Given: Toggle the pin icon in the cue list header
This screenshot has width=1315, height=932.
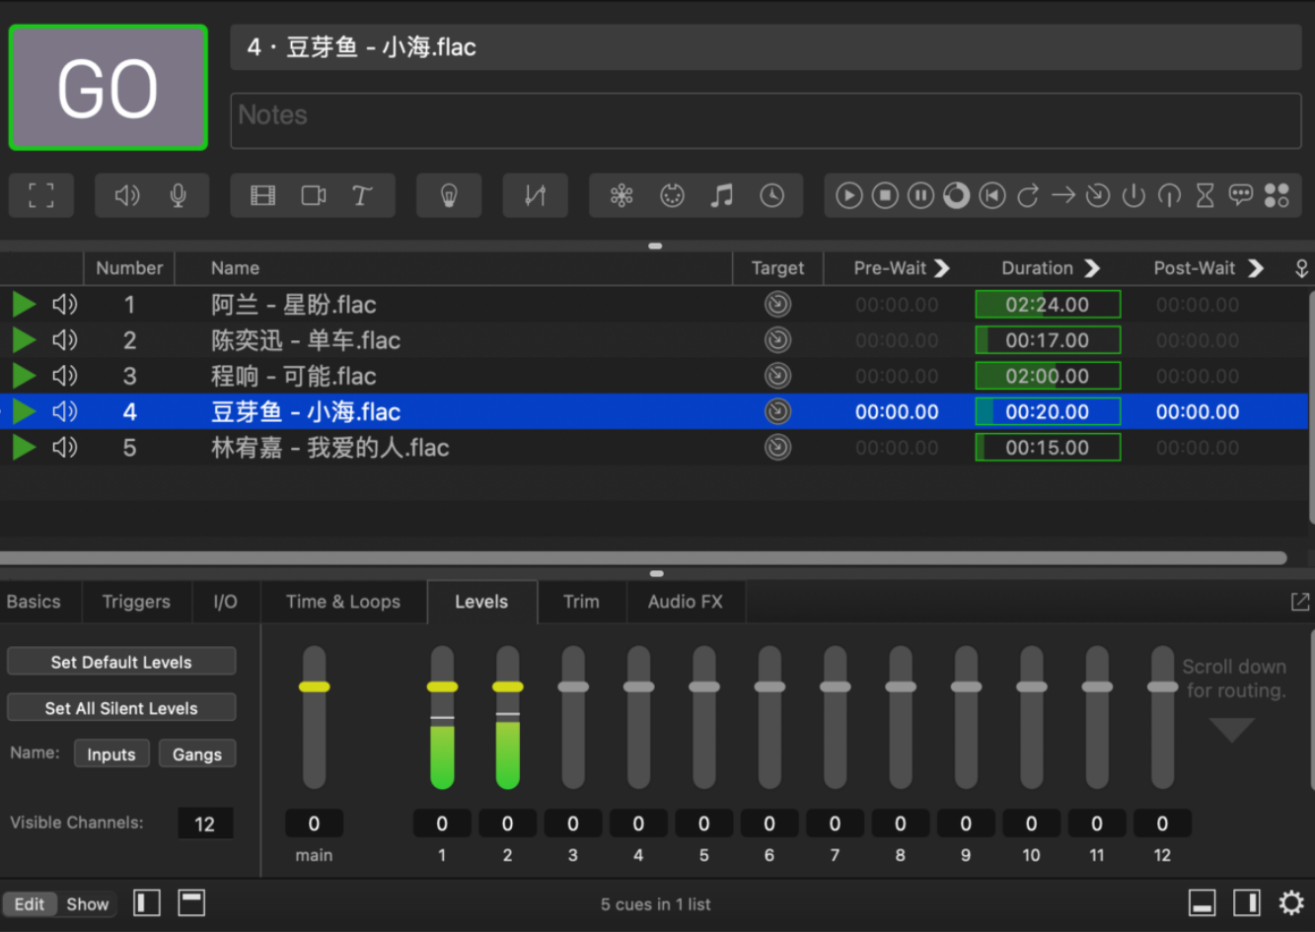Looking at the screenshot, I should (x=1301, y=268).
